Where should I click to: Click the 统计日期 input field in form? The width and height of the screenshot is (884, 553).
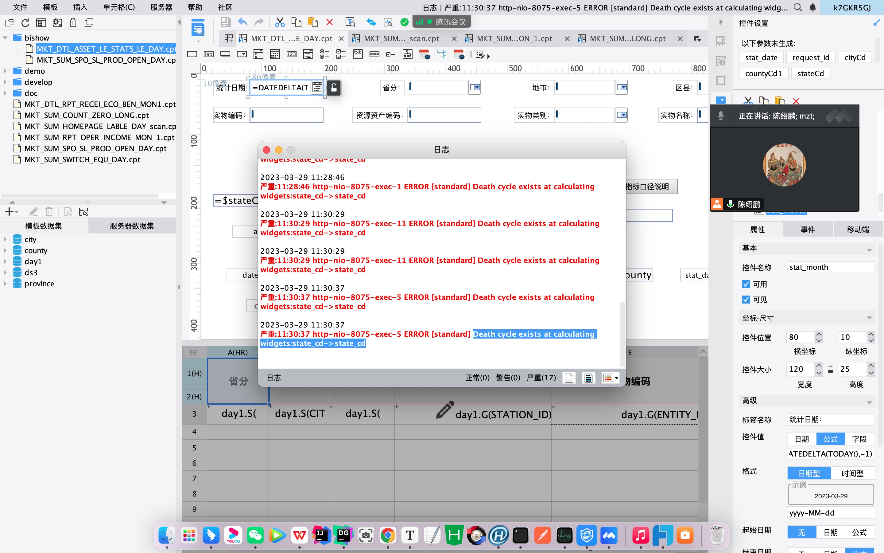click(285, 87)
